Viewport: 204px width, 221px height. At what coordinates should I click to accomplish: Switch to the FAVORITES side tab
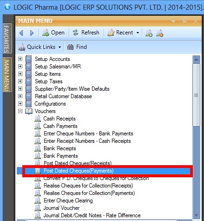pos(7,39)
